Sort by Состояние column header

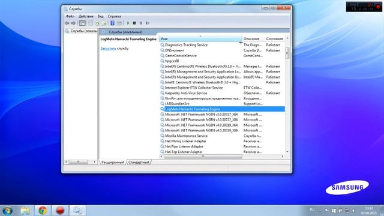click(x=275, y=38)
